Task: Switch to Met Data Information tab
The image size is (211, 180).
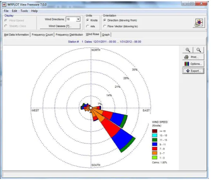Action: pyautogui.click(x=16, y=35)
